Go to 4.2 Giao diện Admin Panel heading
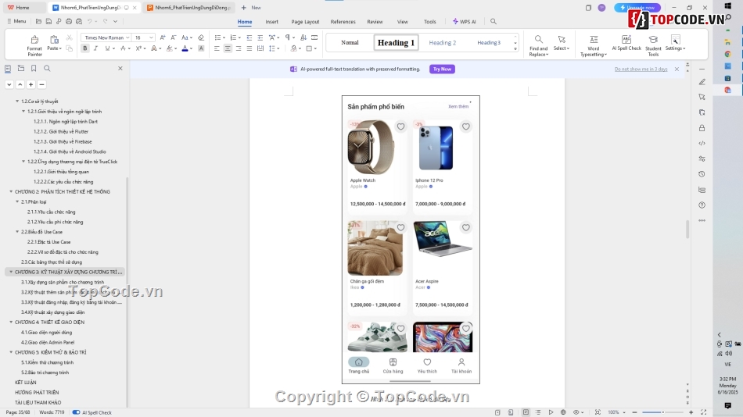This screenshot has height=417, width=743. (48, 342)
